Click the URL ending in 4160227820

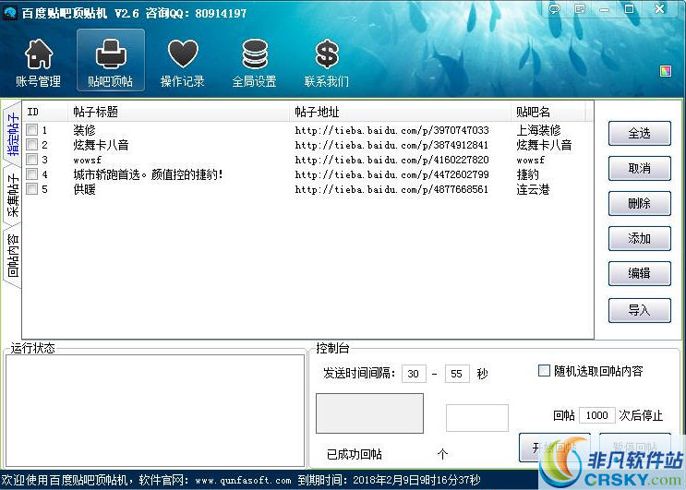click(391, 160)
